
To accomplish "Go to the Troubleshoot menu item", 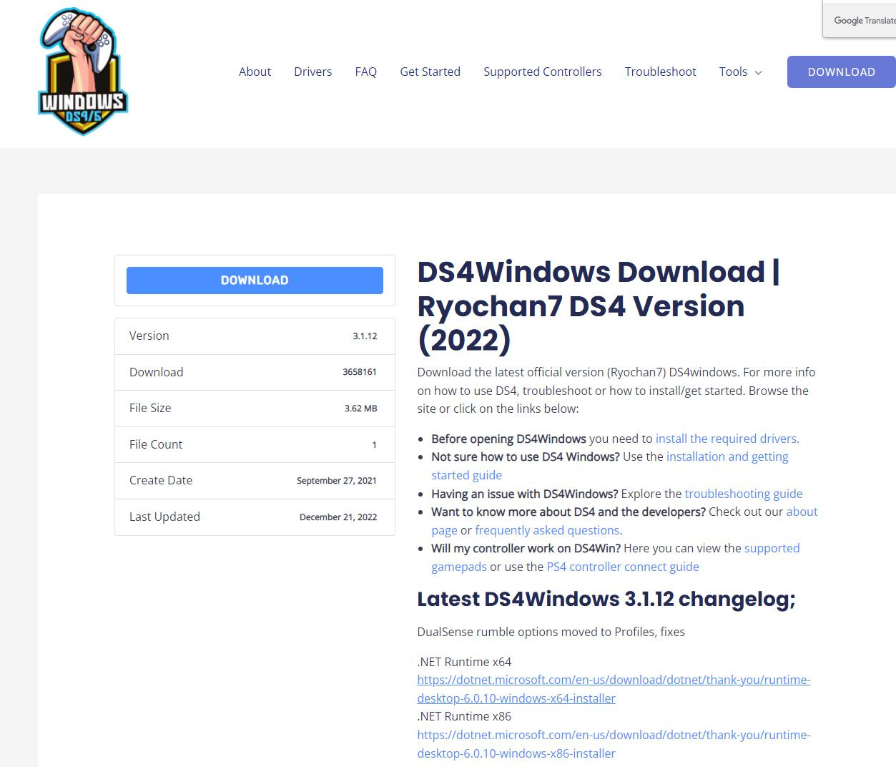I will pos(660,72).
